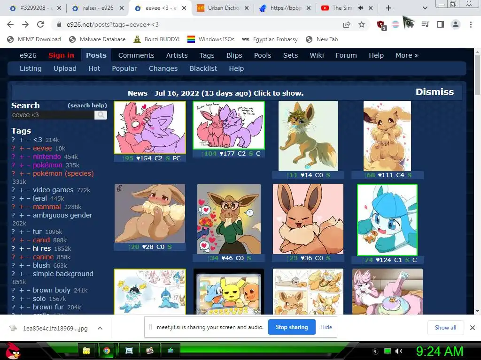Open the search help link
Image resolution: width=481 pixels, height=360 pixels.
tap(87, 105)
